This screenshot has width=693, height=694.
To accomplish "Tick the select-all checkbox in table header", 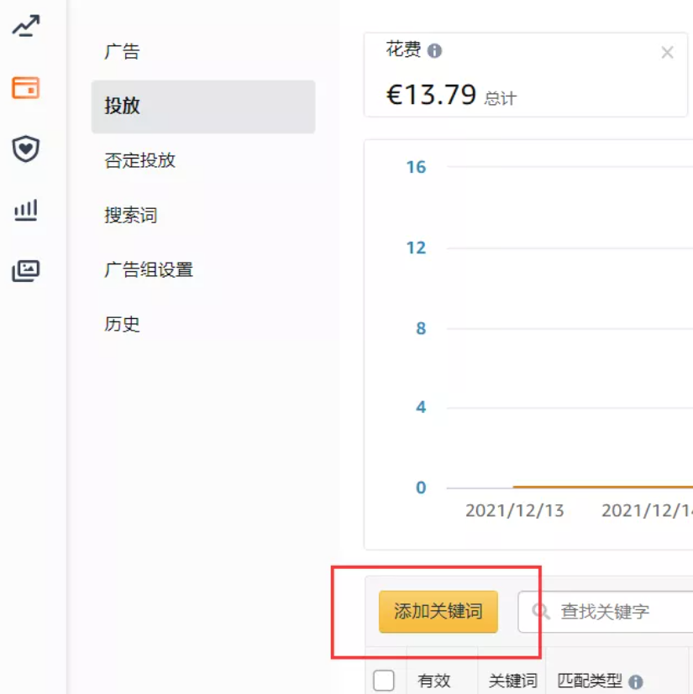I will click(x=384, y=681).
